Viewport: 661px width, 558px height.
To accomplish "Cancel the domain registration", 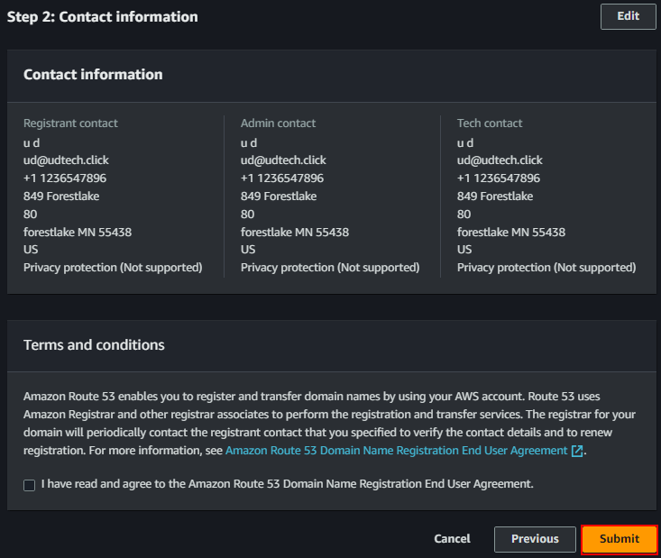I will (452, 539).
